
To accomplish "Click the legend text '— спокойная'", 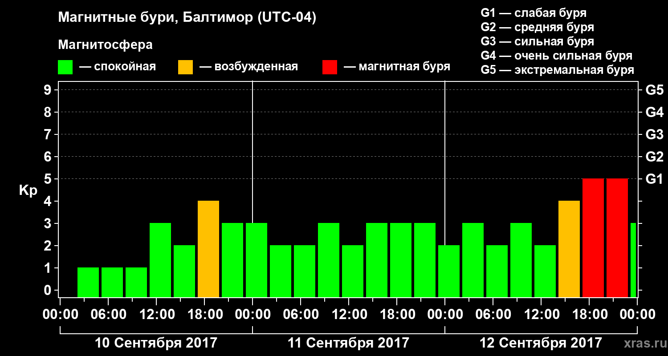I will [x=118, y=67].
